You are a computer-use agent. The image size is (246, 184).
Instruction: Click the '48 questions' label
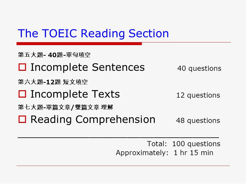click(x=198, y=121)
